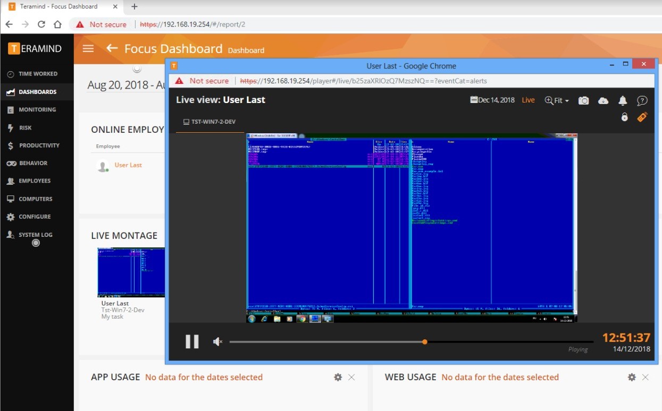Open Dashboards in the sidebar

pyautogui.click(x=37, y=92)
